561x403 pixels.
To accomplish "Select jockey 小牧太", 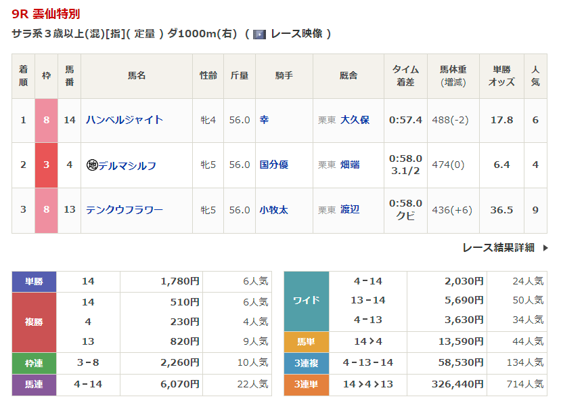I will pos(274,210).
